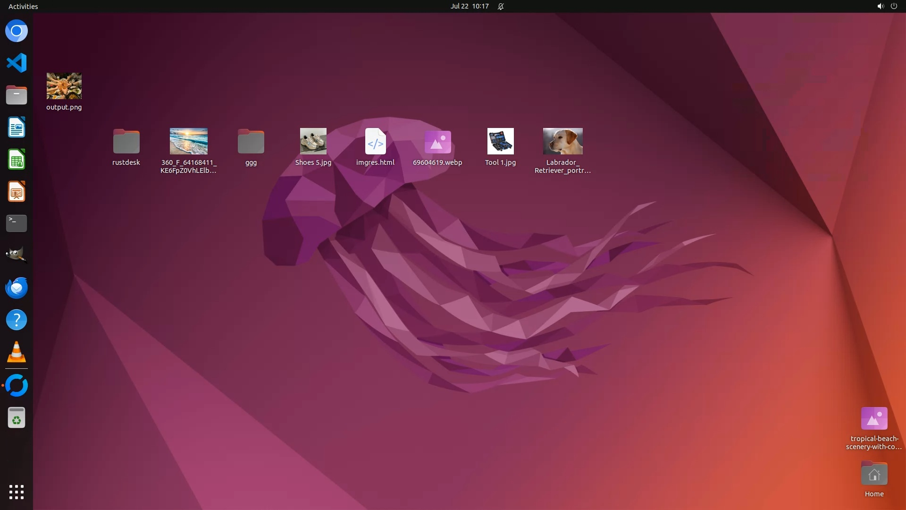Open the Files manager dock icon
906x510 pixels.
[17, 95]
